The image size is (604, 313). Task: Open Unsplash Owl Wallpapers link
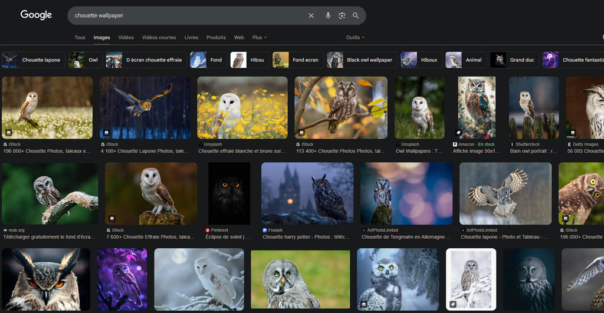[419, 151]
